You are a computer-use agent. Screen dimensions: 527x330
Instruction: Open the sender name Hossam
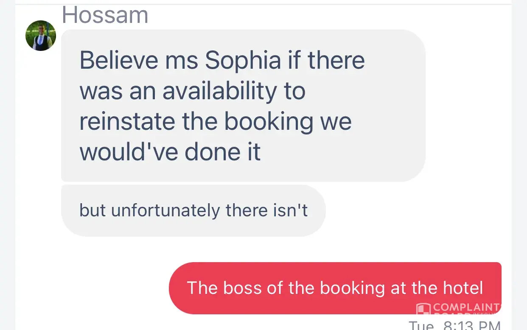pyautogui.click(x=105, y=15)
